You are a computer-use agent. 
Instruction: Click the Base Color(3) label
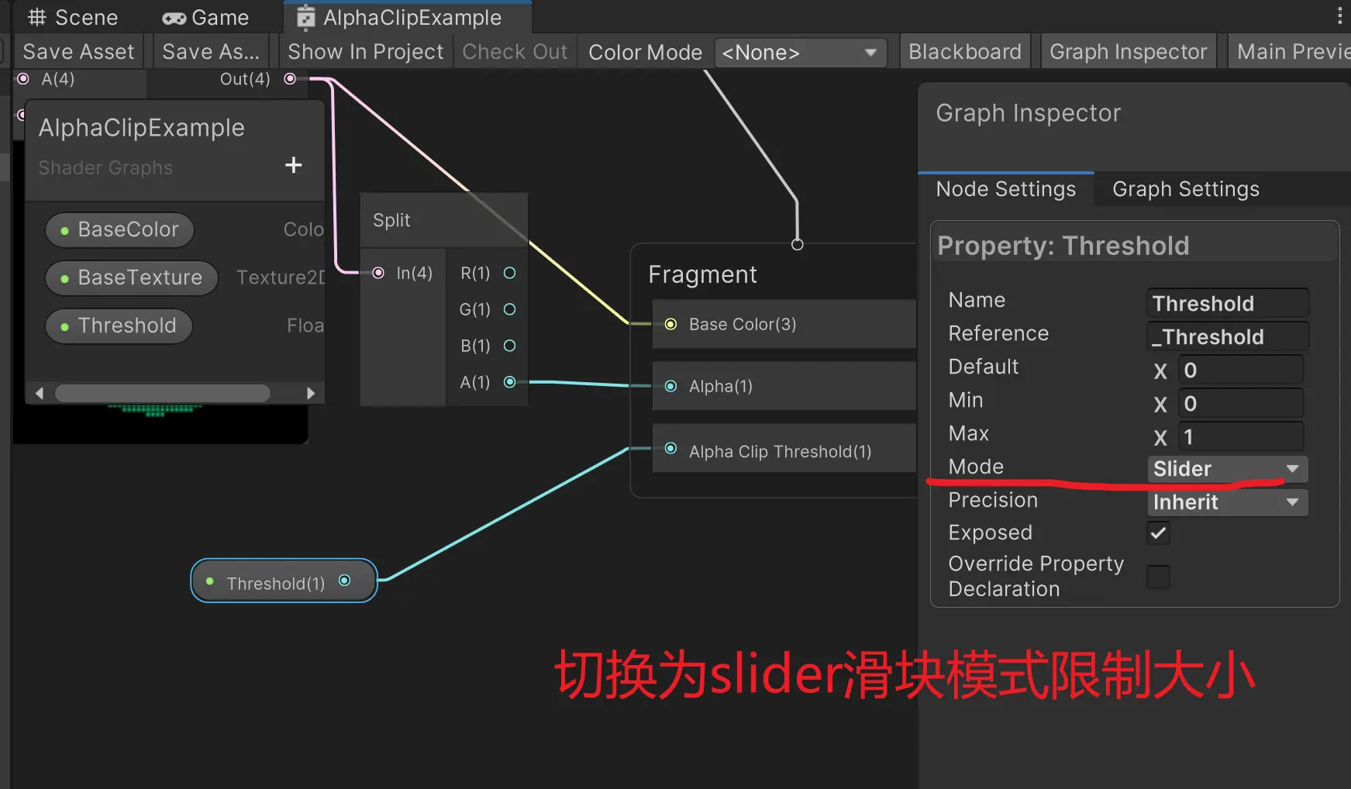tap(743, 325)
